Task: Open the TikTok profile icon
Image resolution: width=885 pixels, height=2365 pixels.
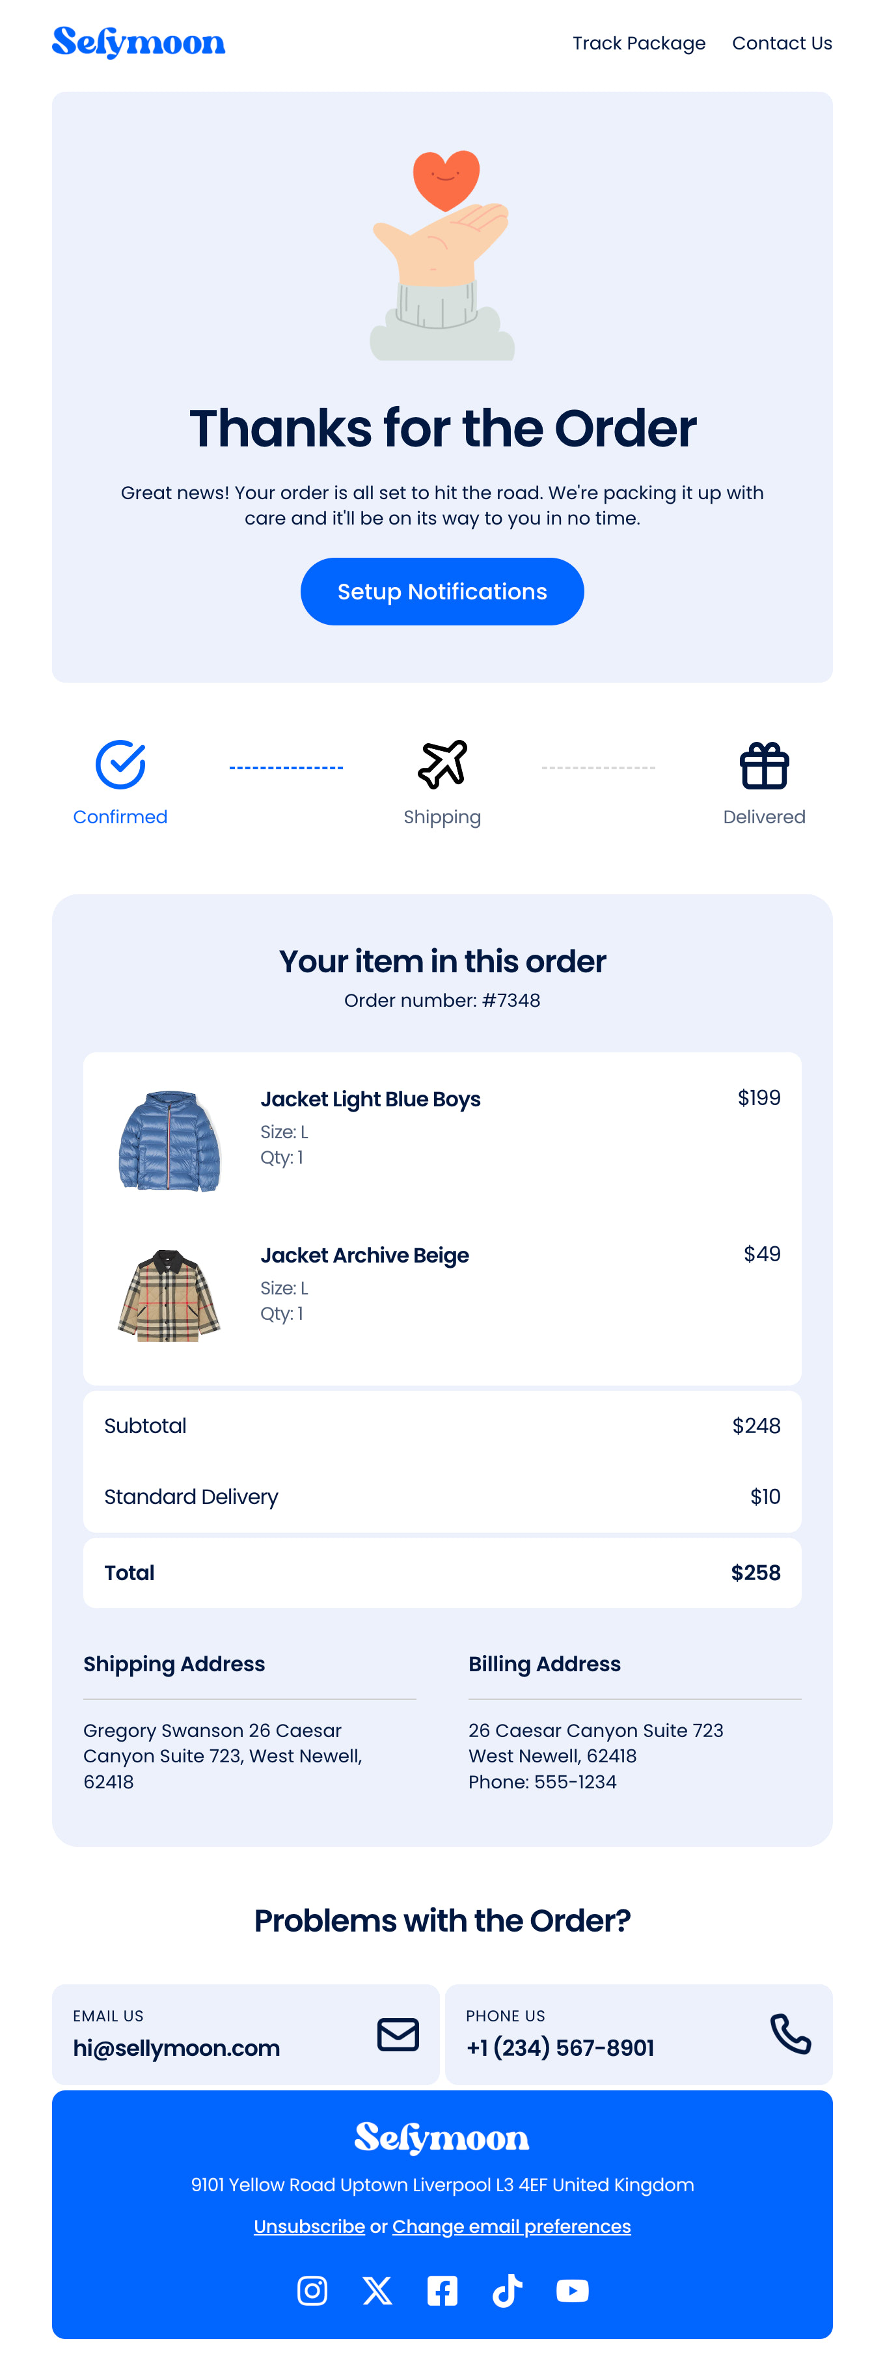Action: click(x=508, y=2291)
